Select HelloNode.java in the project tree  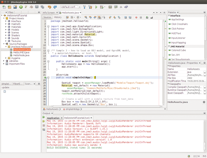(21, 55)
